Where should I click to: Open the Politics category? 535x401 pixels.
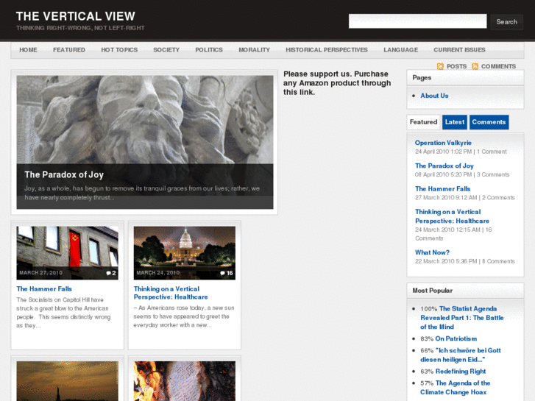click(x=209, y=50)
